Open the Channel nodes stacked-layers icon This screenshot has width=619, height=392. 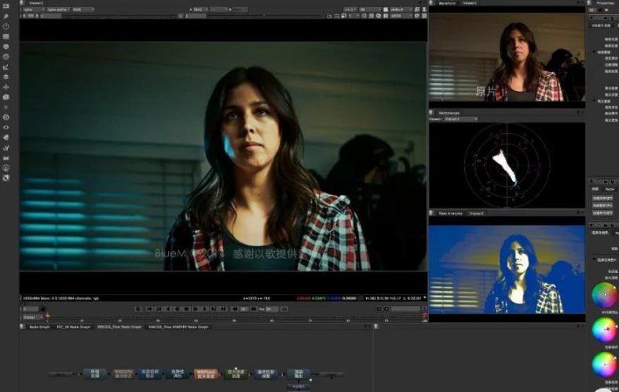click(6, 37)
